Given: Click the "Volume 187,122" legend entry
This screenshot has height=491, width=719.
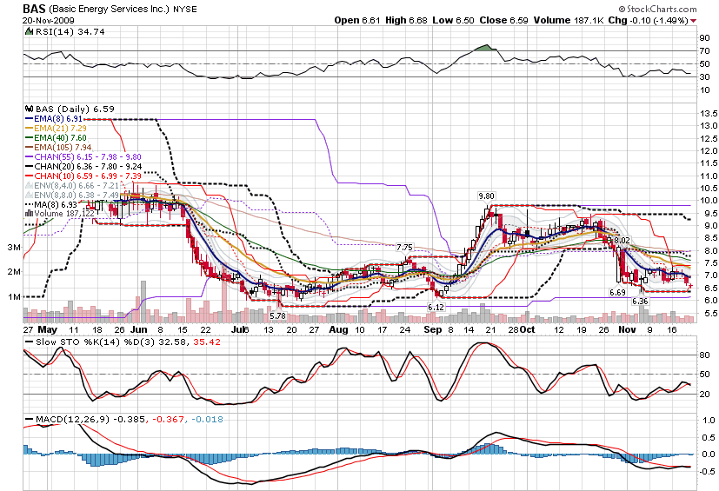Looking at the screenshot, I should coord(64,214).
